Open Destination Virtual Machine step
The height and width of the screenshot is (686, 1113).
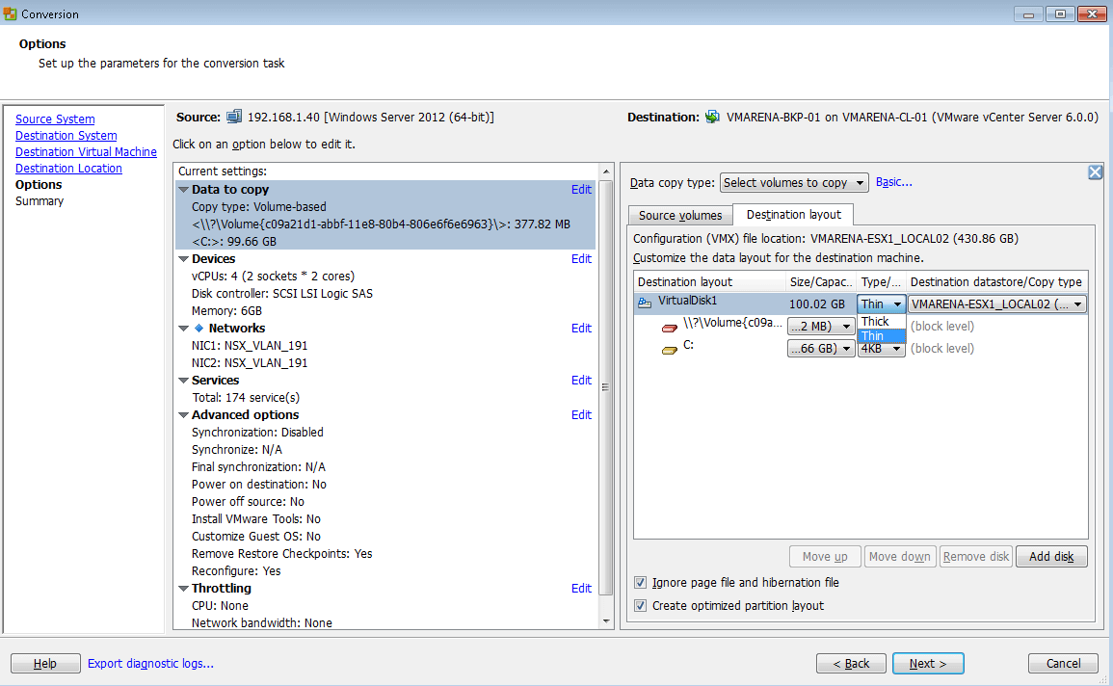[x=86, y=152]
